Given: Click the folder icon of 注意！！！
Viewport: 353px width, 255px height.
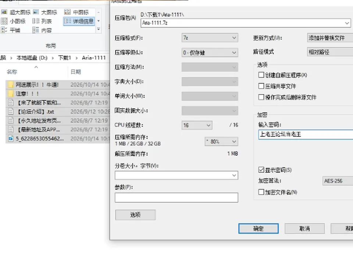Looking at the screenshot, I should click(10, 93).
